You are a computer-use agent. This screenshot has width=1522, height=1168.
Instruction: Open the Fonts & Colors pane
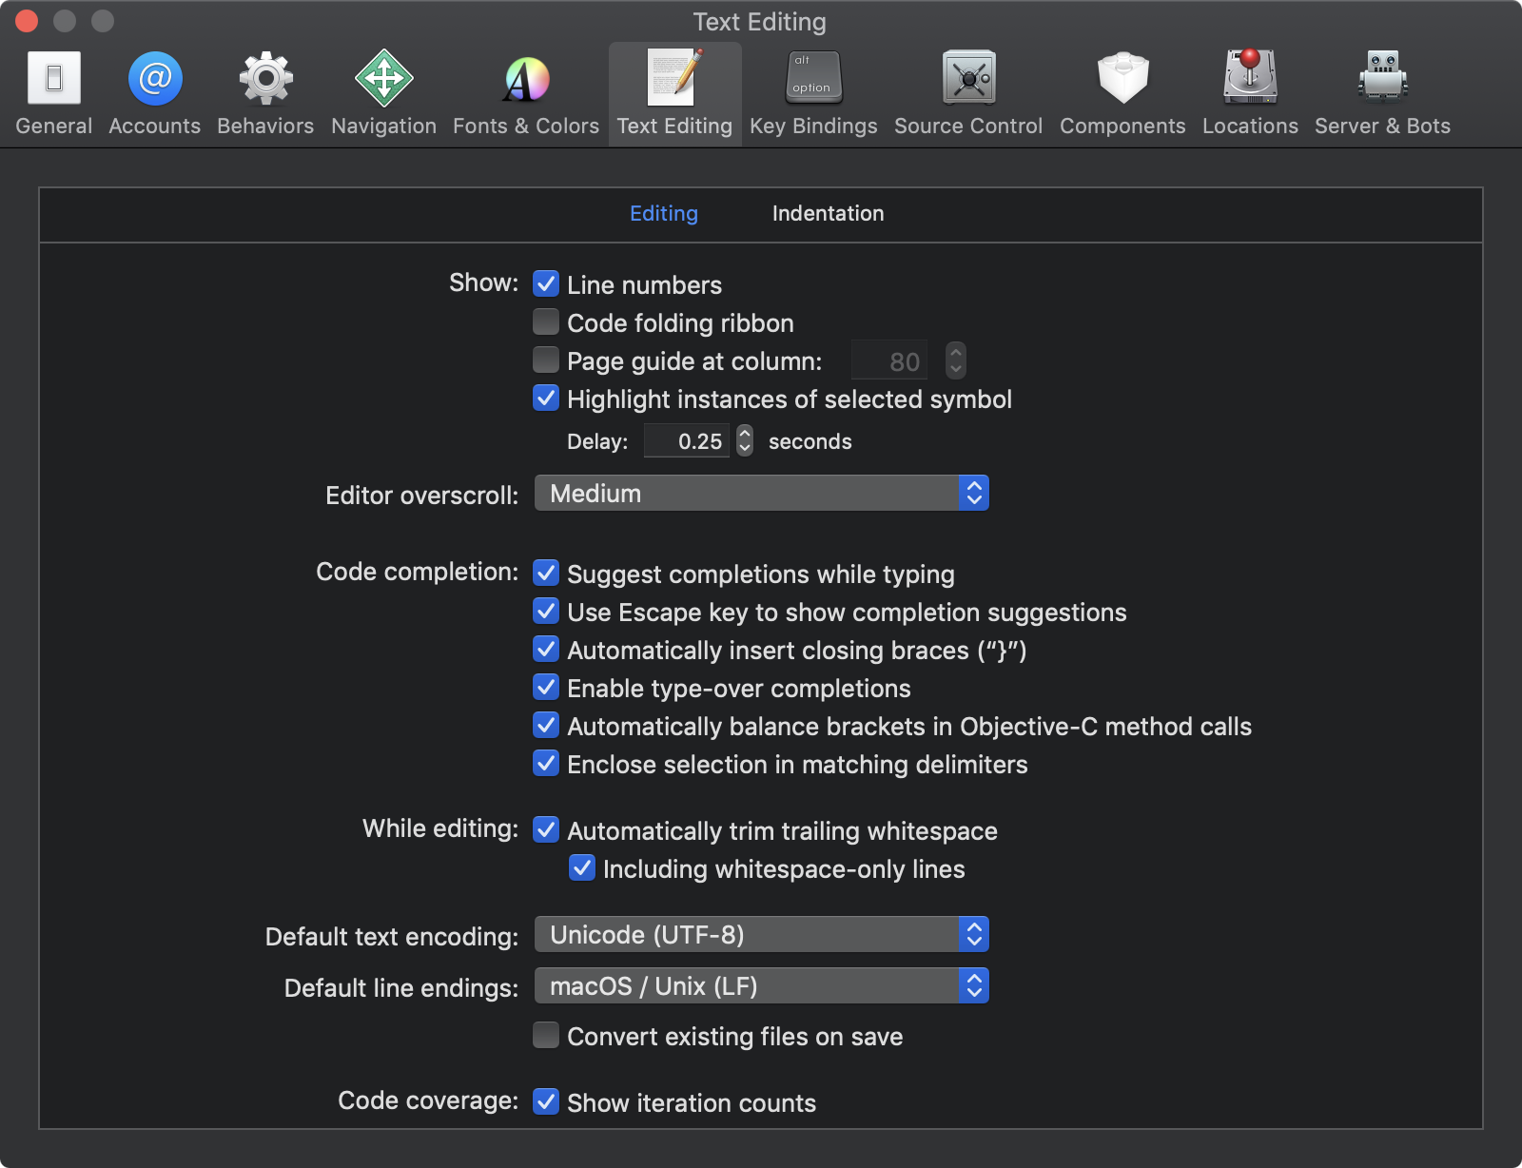click(x=526, y=93)
